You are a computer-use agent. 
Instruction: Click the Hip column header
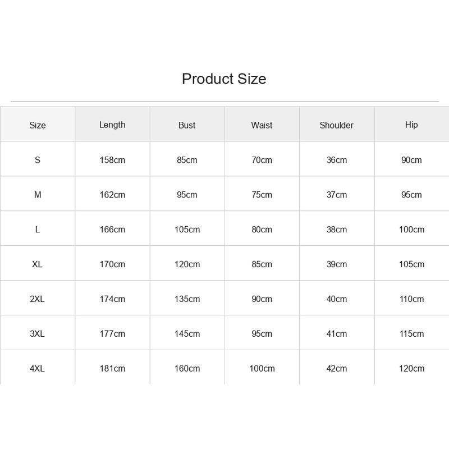point(411,125)
